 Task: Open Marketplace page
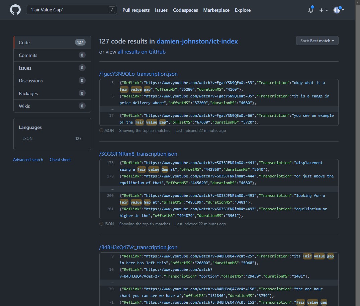pos(216,10)
